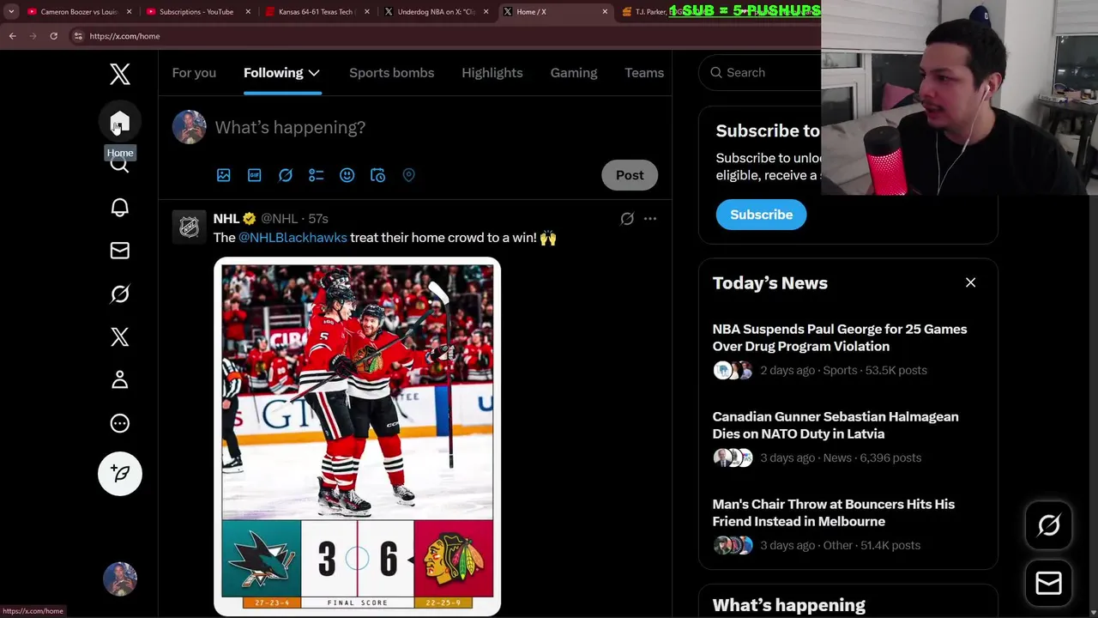Dismiss Today's News panel with X

pos(970,282)
